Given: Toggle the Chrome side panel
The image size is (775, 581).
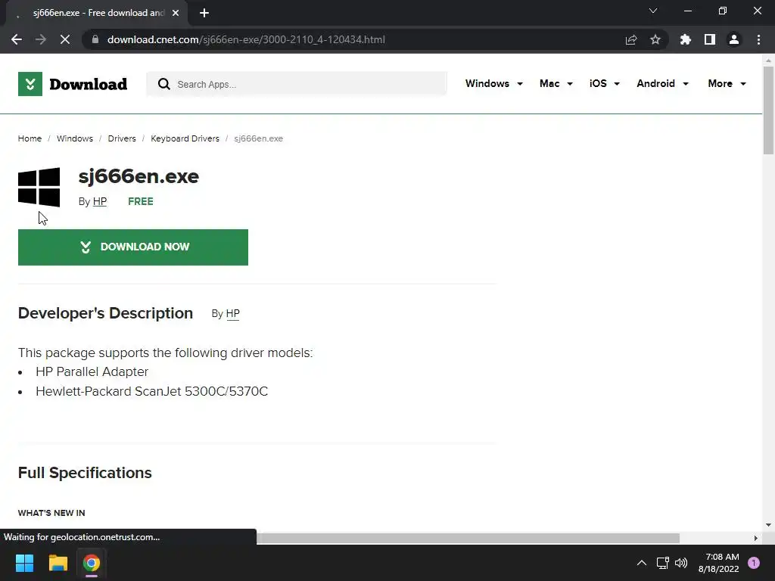Looking at the screenshot, I should click(x=710, y=39).
